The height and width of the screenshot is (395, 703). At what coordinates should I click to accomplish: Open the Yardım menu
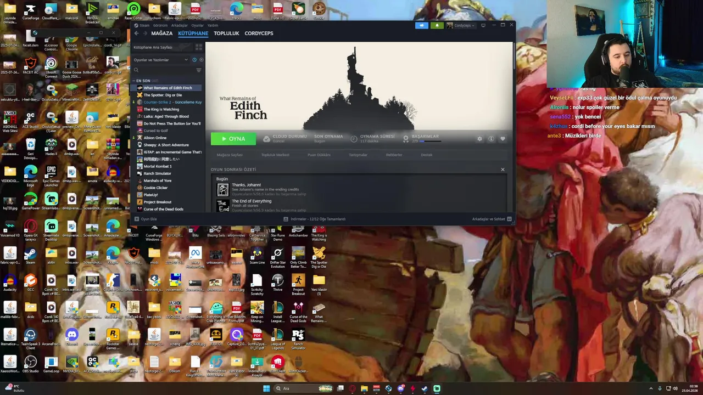[213, 25]
